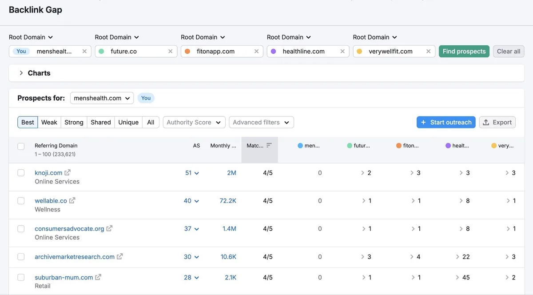The height and width of the screenshot is (295, 533).
Task: Remove healthline.com from domain field
Action: 342,51
